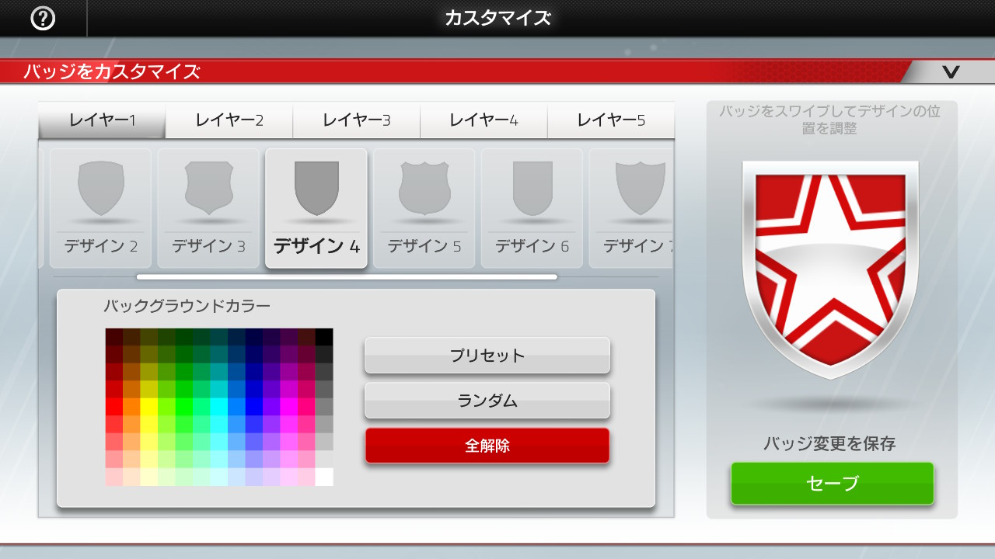Randomize colors with the ランダム button

[x=487, y=401]
